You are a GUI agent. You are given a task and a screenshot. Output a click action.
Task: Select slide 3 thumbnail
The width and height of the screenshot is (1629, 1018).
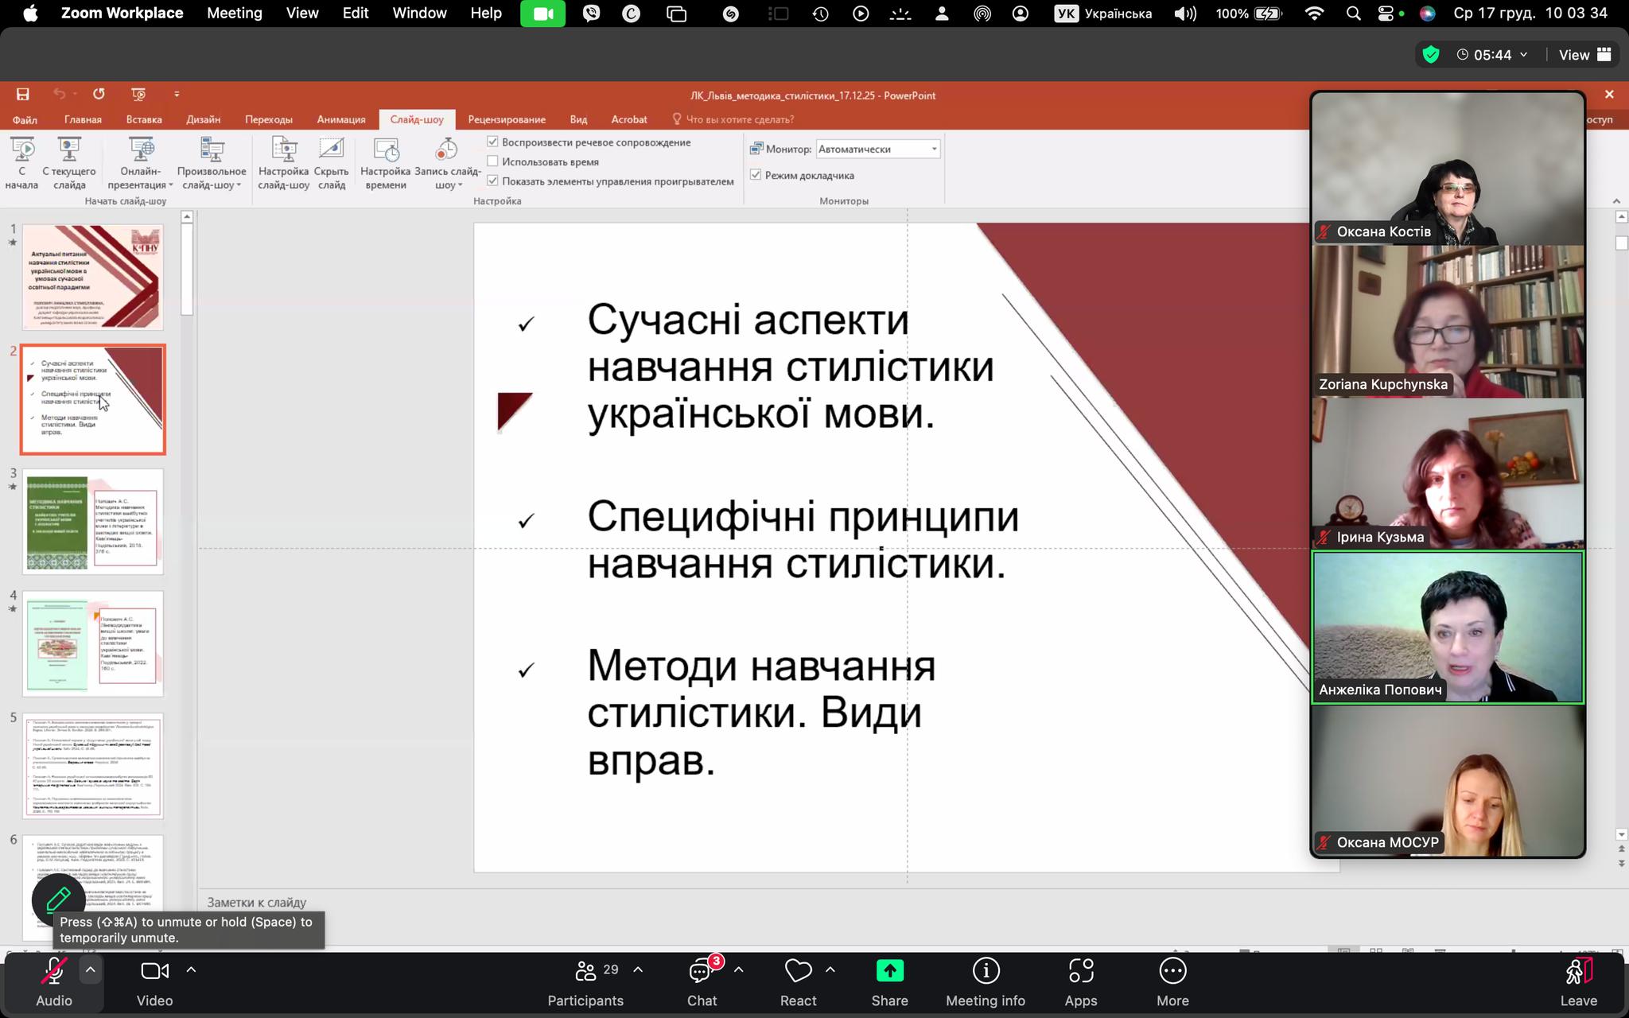click(93, 522)
